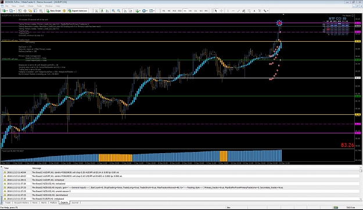
Task: Toggle the Terminal panel icon
Action: click(x=35, y=10)
